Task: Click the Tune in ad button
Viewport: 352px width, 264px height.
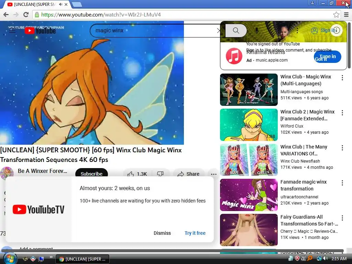Action: point(327,57)
